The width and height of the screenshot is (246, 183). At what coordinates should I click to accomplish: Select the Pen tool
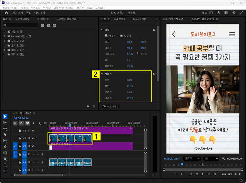click(5, 147)
